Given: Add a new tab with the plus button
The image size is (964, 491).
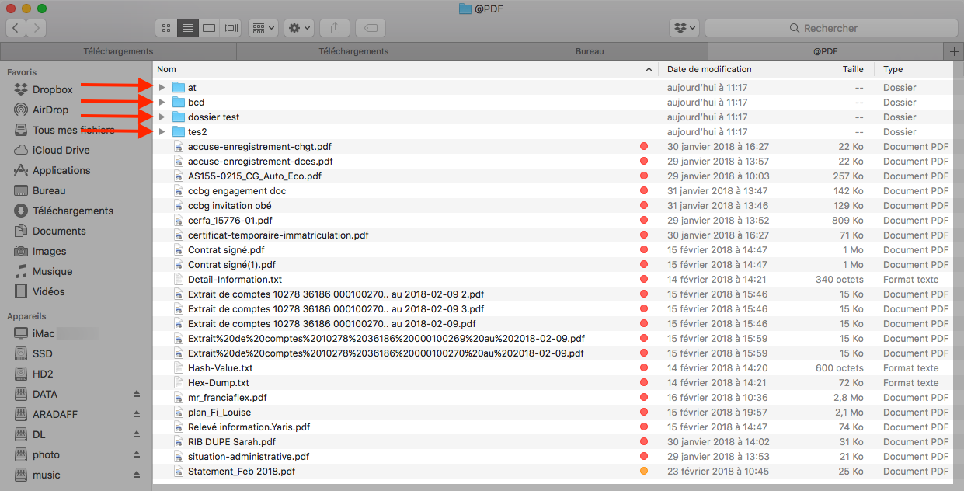Looking at the screenshot, I should (954, 51).
